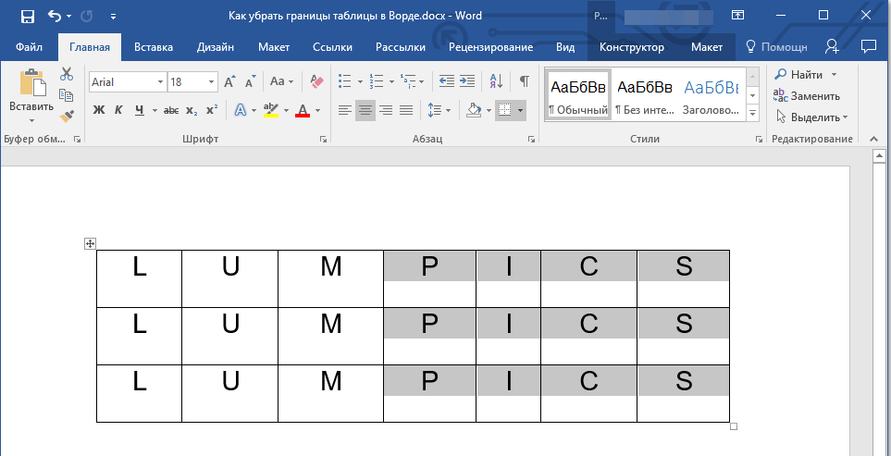Decrease paragraph indent
The height and width of the screenshot is (456, 891).
pos(447,81)
